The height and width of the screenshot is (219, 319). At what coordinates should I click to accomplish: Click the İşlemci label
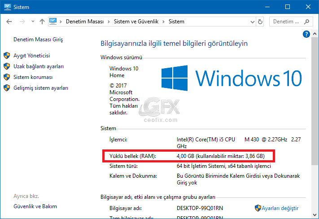118,140
